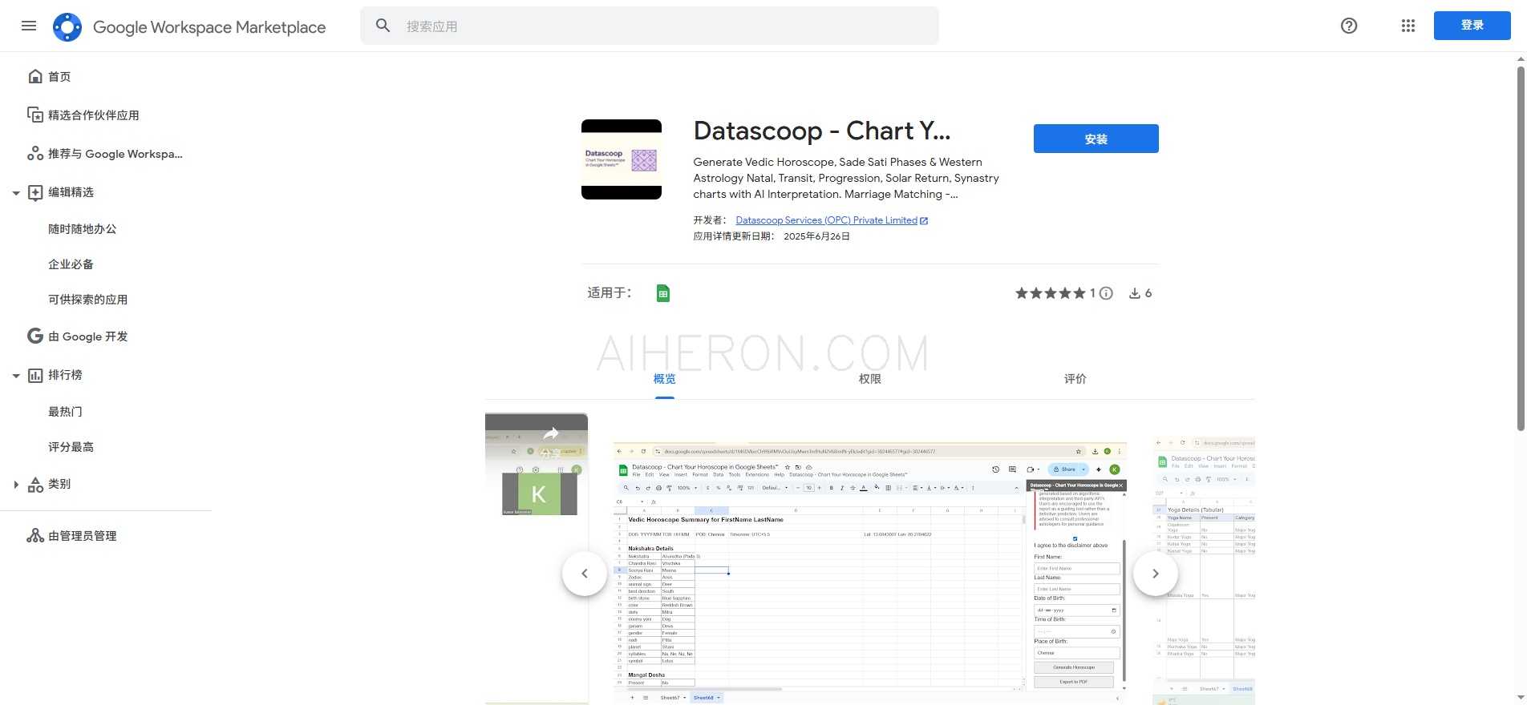Click the 登录 sign-in button
The width and height of the screenshot is (1527, 705).
click(x=1472, y=26)
